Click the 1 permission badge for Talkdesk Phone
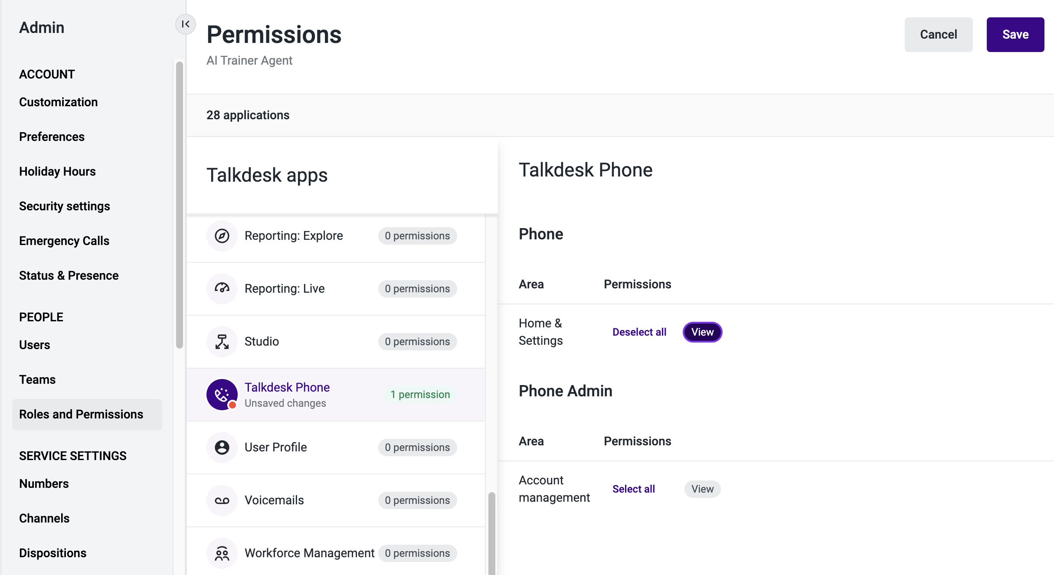1054x575 pixels. [420, 395]
